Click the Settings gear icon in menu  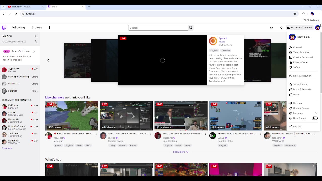[291, 103]
